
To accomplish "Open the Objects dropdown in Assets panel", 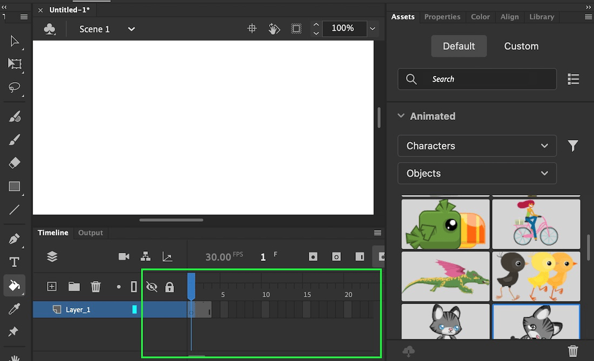I will [x=477, y=173].
